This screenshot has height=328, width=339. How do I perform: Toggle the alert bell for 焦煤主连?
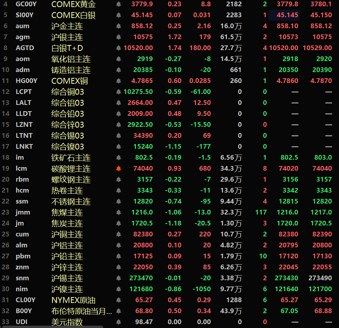click(118, 213)
